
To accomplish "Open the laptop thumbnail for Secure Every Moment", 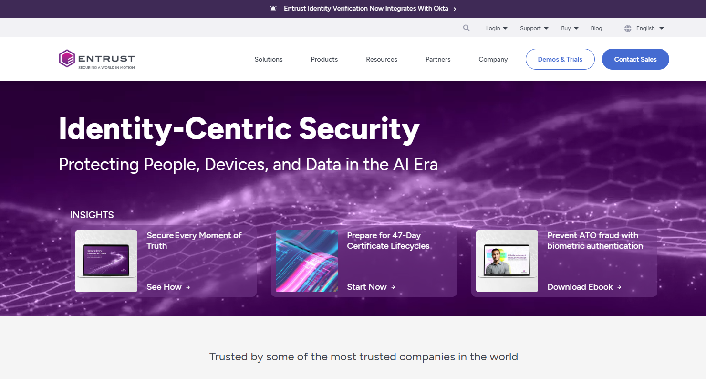I will (106, 261).
